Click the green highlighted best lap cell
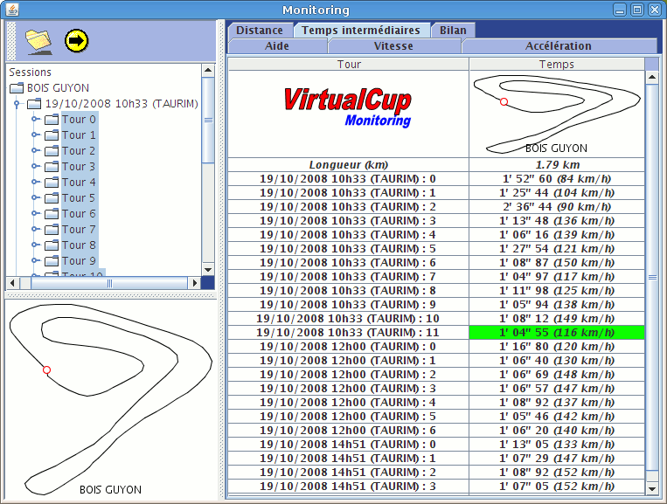Image resolution: width=667 pixels, height=504 pixels. coord(556,333)
